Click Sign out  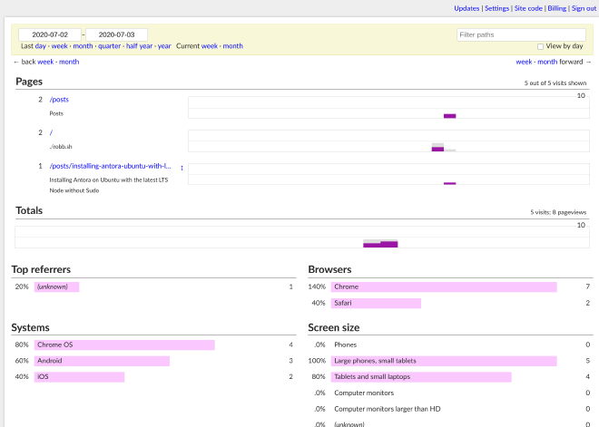tap(584, 8)
